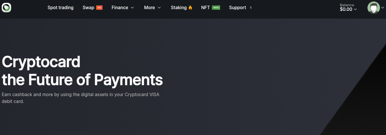Viewport: 386px width, 135px height.
Task: Click the NEW badge next to NFT
Action: [216, 8]
